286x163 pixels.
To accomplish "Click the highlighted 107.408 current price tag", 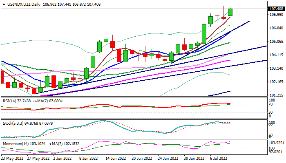I will click(276, 9).
